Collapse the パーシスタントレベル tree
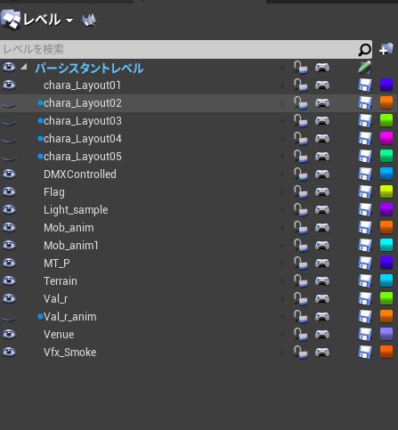This screenshot has width=398, height=430. (24, 67)
